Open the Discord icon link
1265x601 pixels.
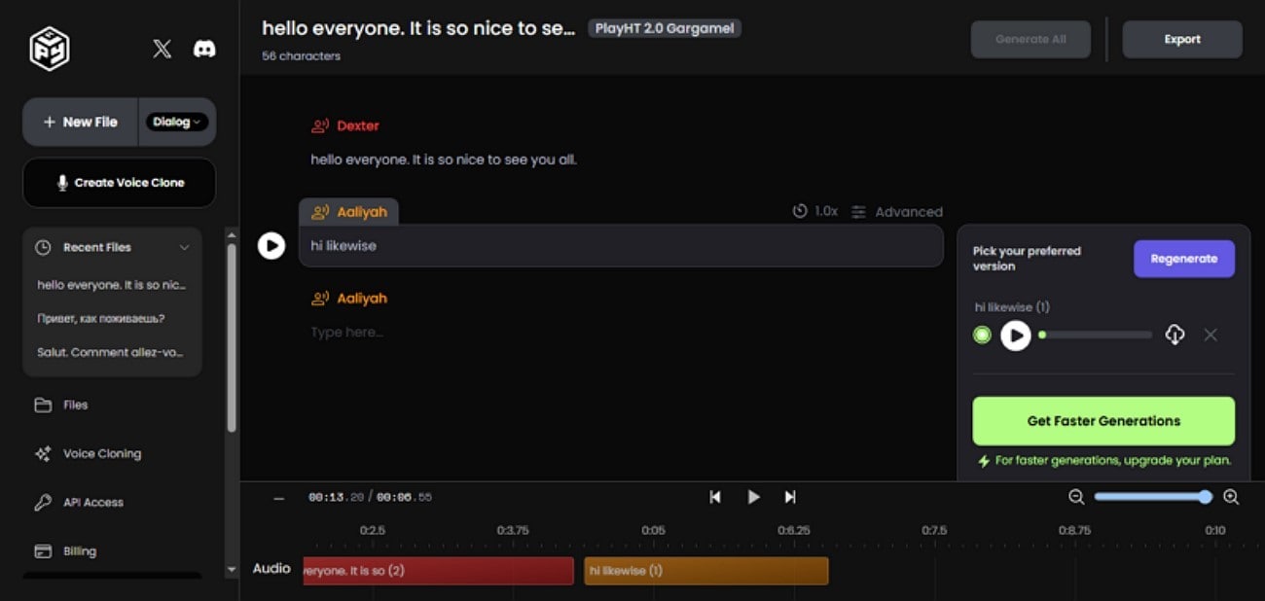204,49
